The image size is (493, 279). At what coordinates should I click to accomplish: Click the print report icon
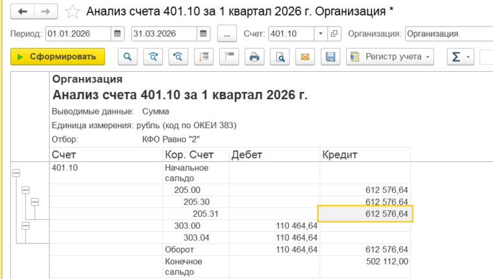[x=254, y=56]
